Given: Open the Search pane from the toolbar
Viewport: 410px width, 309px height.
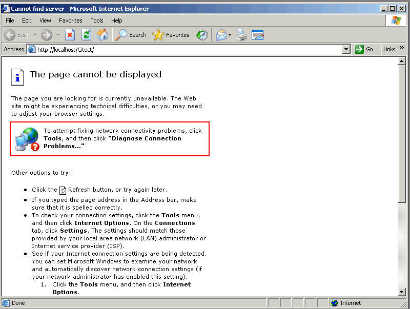Looking at the screenshot, I should coord(131,35).
